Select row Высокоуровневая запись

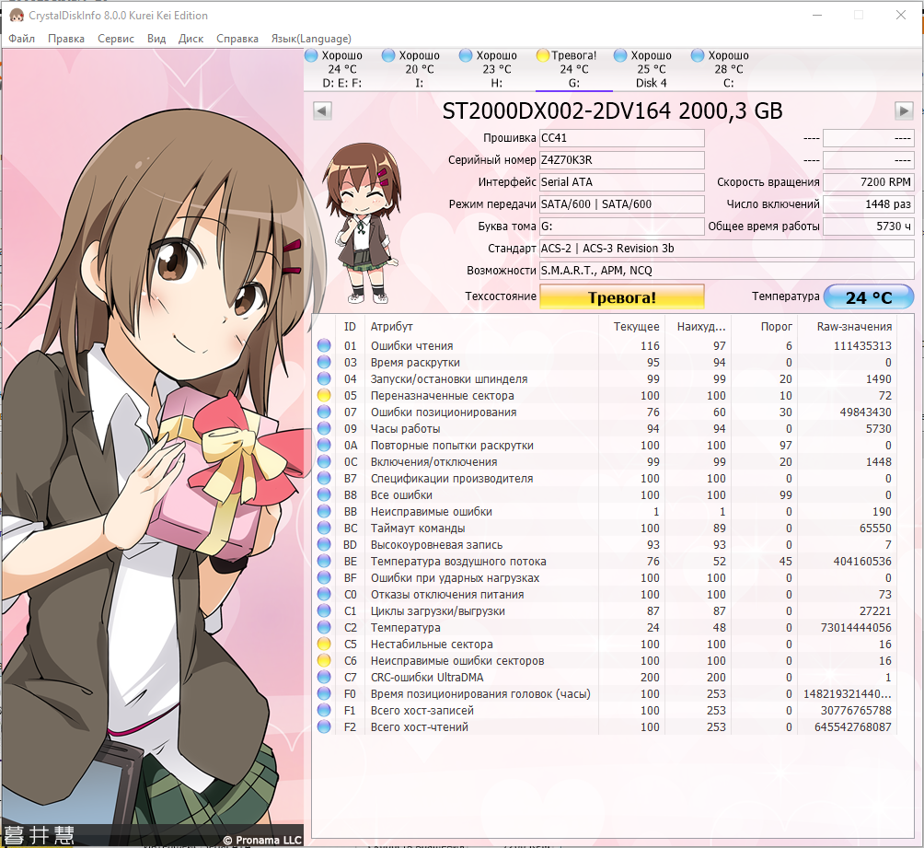click(604, 545)
